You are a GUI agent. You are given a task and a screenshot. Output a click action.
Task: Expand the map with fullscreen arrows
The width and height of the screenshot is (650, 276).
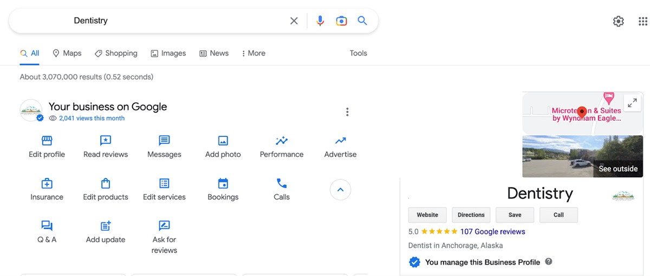(632, 102)
